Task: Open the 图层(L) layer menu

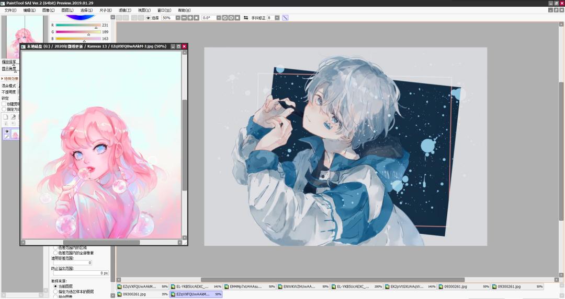Action: 67,10
